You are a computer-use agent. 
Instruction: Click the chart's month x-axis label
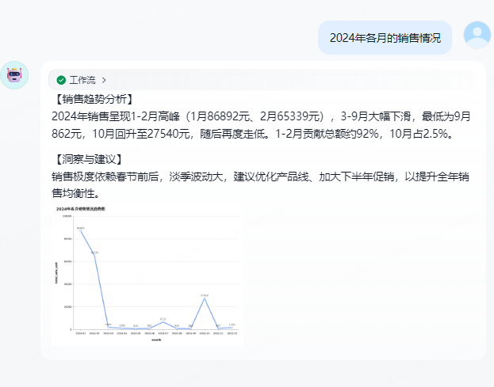156,340
